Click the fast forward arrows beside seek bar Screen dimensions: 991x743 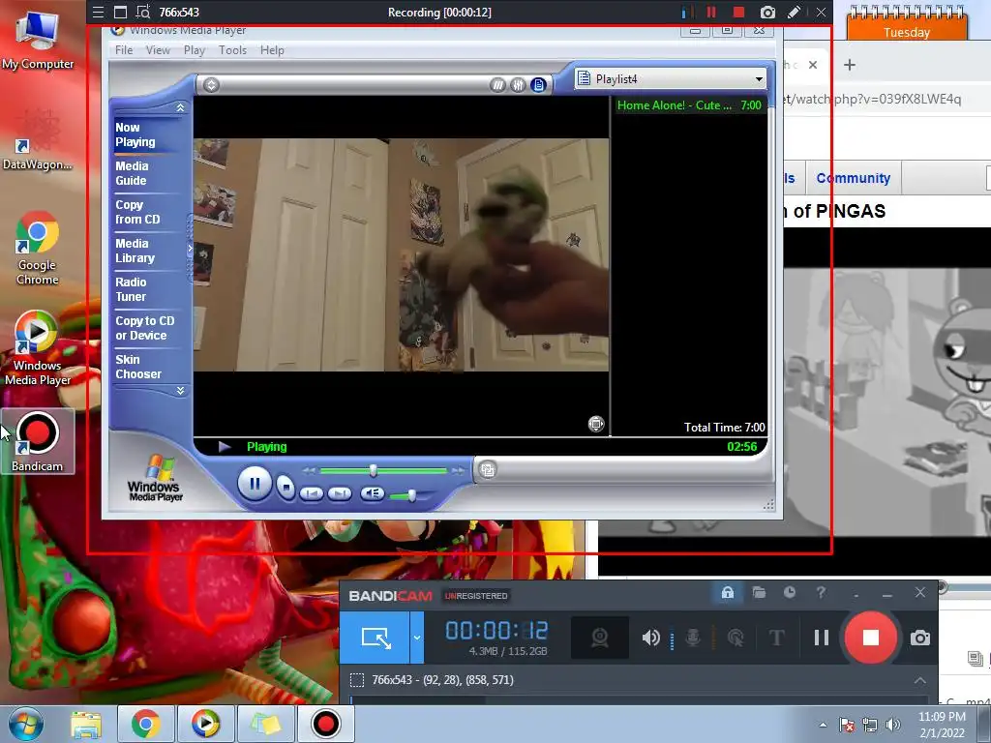(458, 471)
